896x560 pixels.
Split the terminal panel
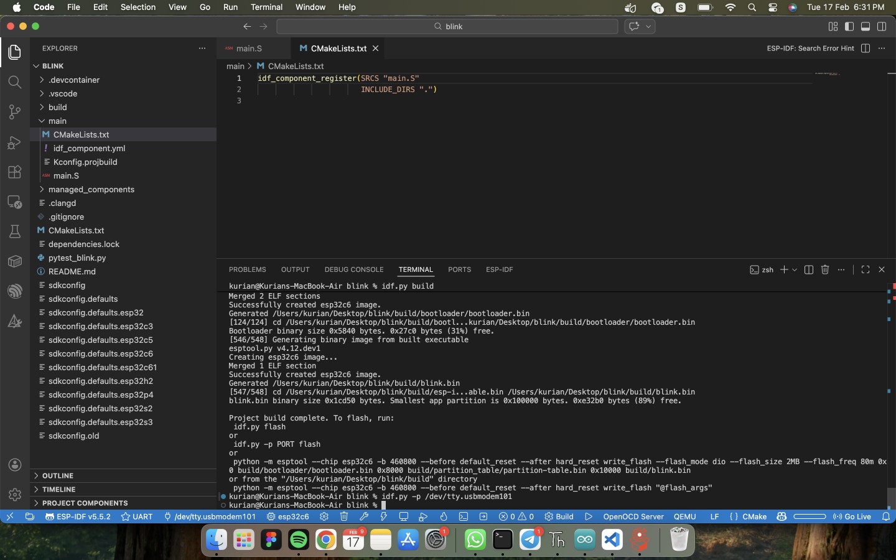pos(809,269)
